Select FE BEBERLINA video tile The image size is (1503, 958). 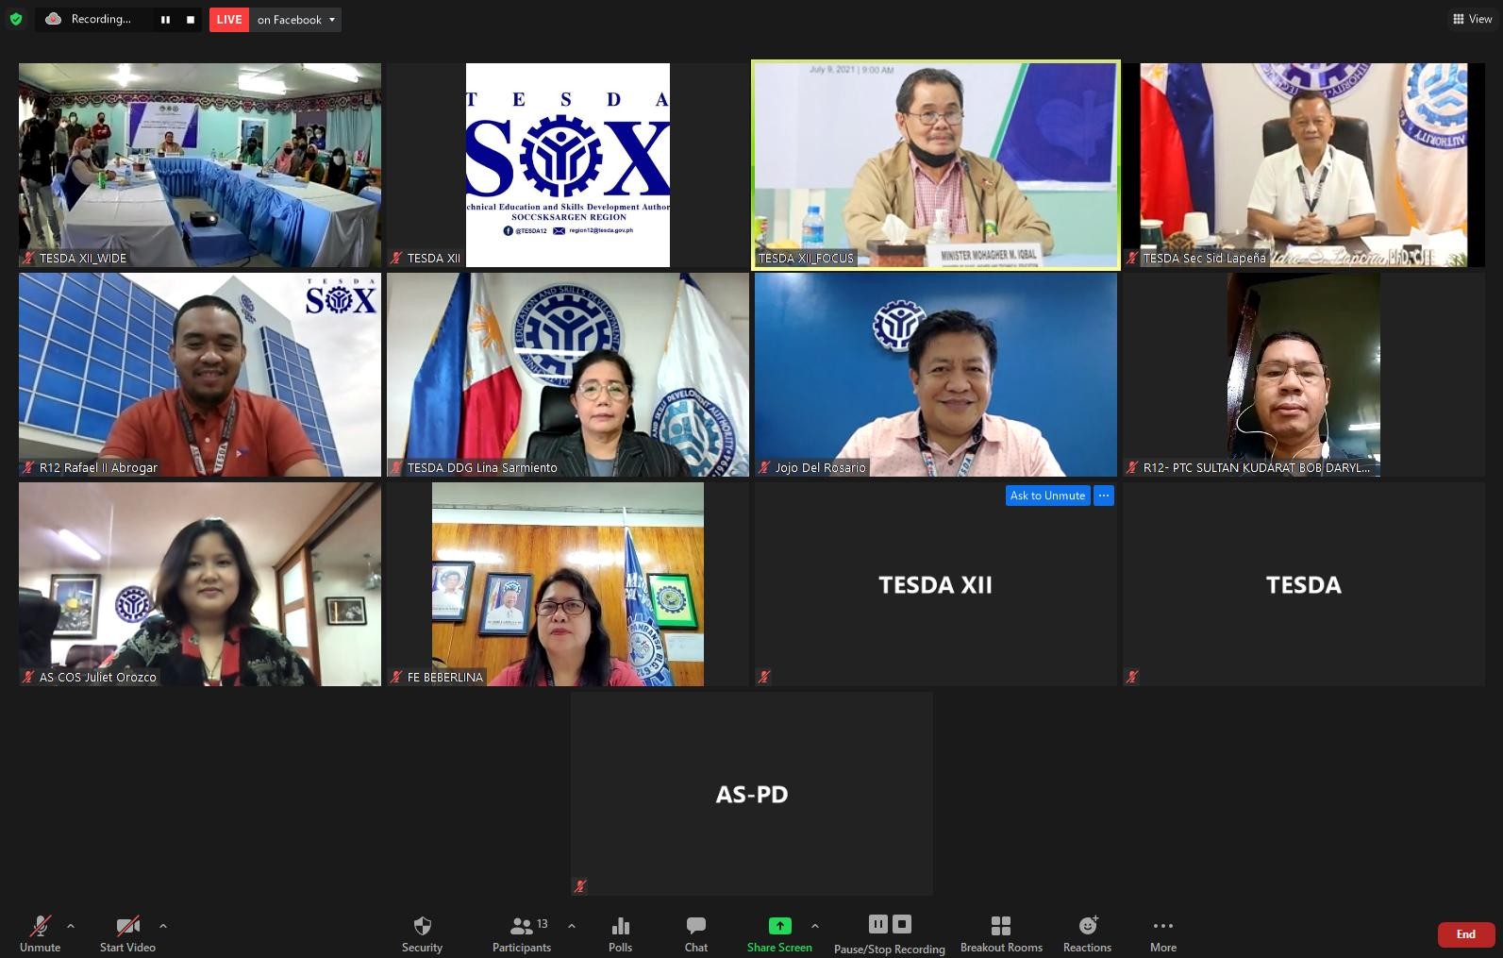coord(568,584)
